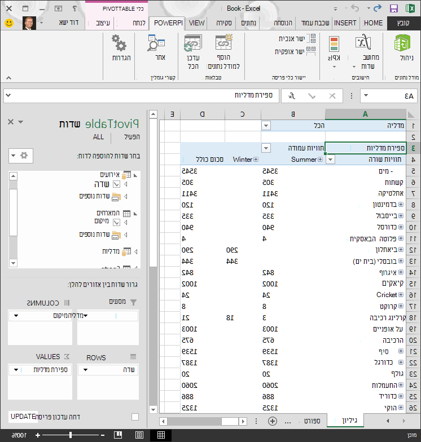Open the Calculated Fields menu icon
This screenshot has width=421, height=442.
coord(363,42)
